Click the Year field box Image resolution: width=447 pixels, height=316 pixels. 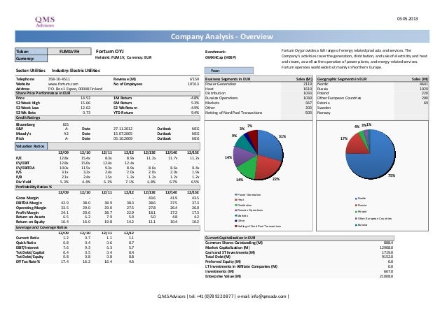coord(229,71)
